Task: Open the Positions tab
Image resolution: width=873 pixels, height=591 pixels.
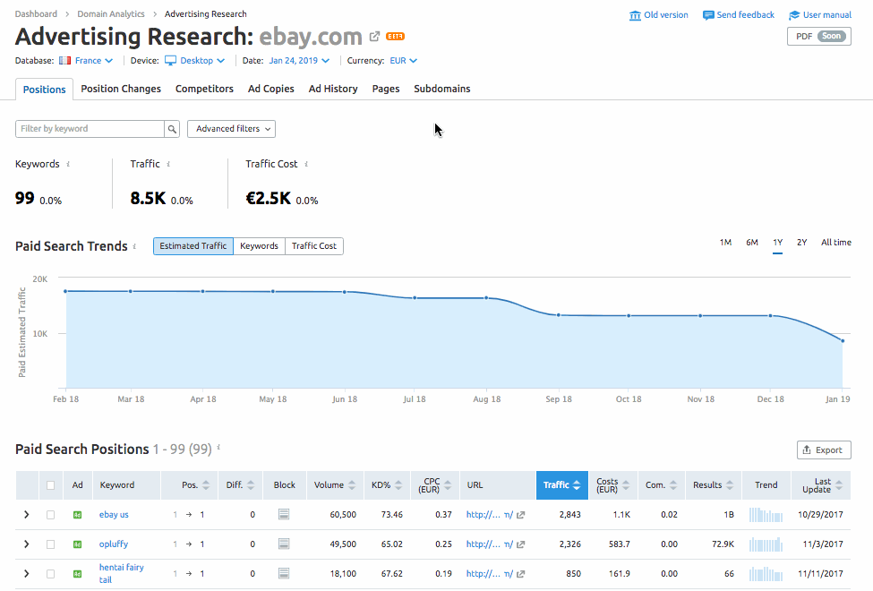Action: (x=45, y=90)
